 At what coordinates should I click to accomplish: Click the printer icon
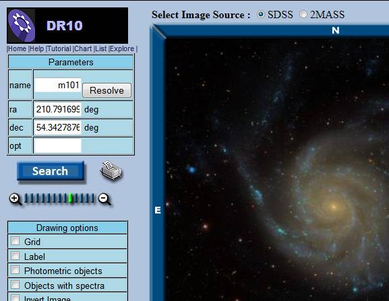tap(111, 170)
